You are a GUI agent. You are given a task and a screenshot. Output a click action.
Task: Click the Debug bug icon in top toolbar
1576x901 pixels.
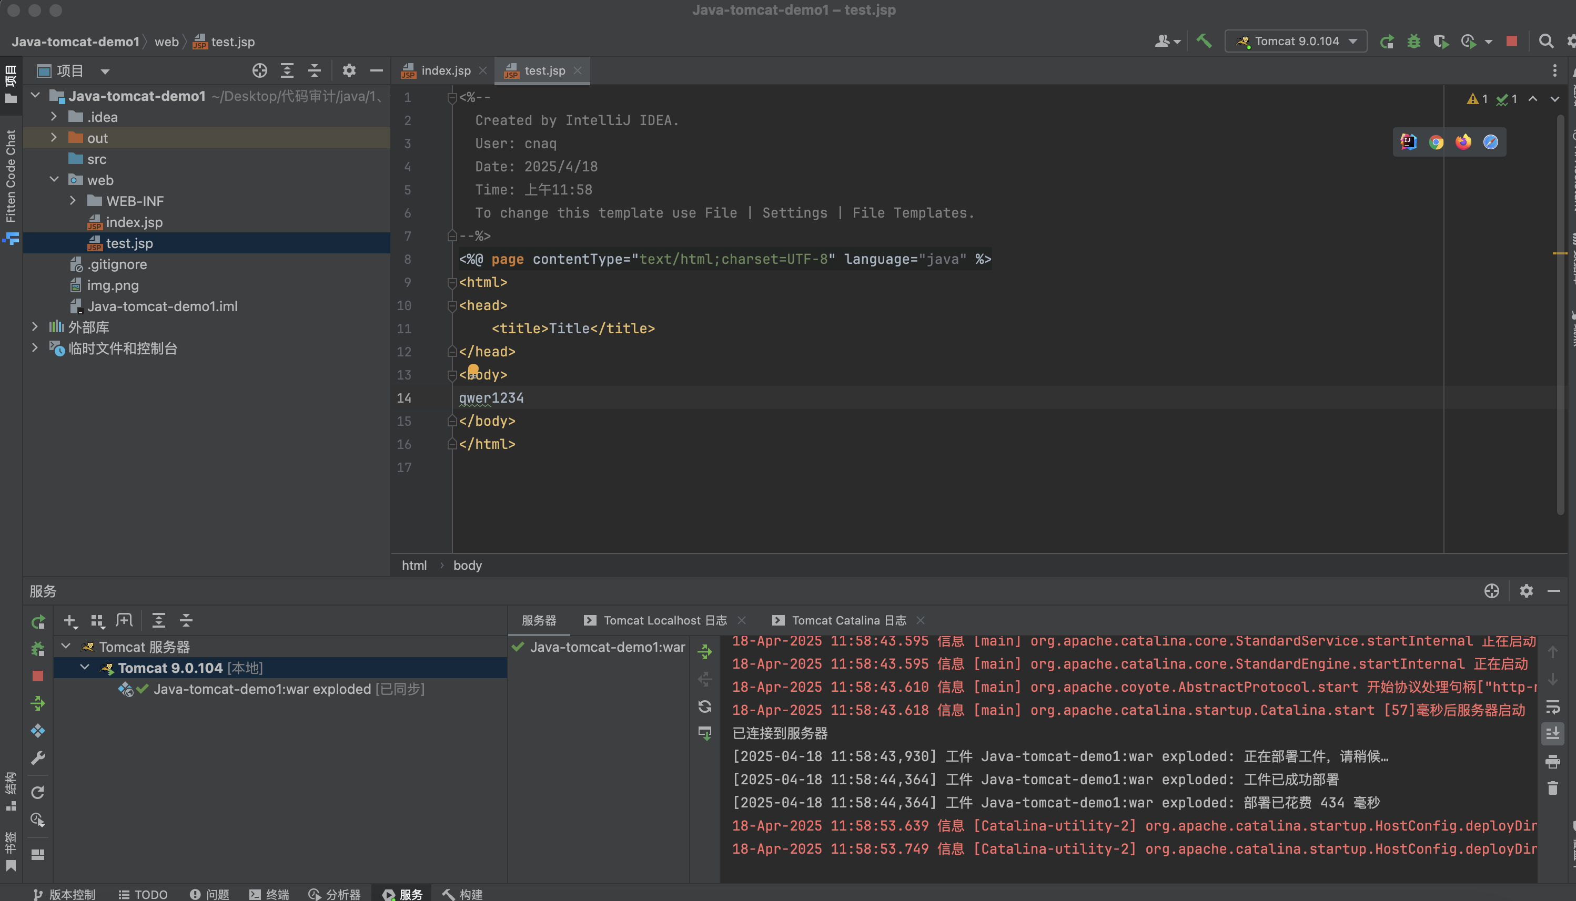(x=1414, y=42)
